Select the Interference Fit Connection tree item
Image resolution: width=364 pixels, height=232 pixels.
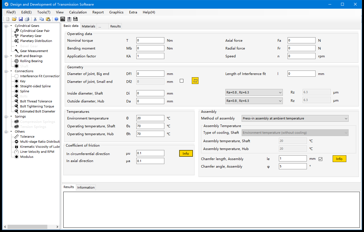[40, 76]
